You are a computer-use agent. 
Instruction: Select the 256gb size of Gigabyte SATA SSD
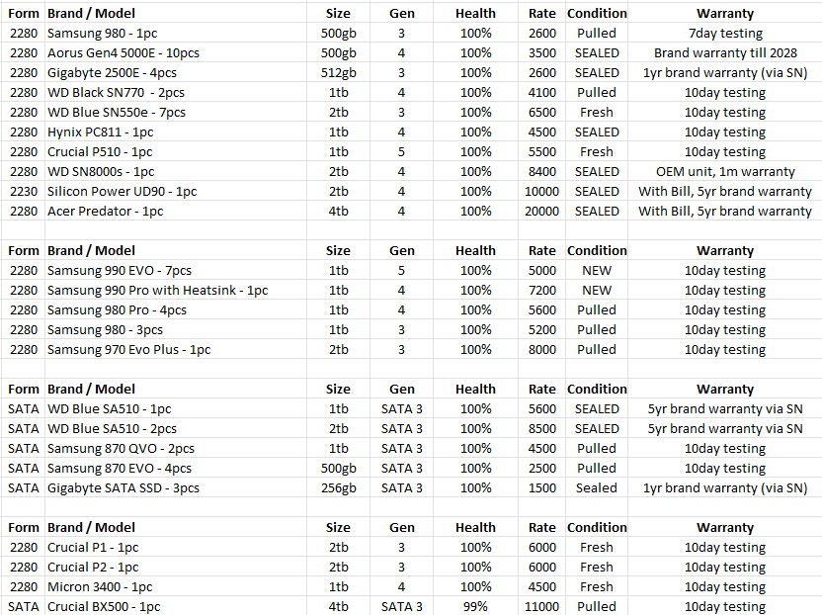coord(338,488)
